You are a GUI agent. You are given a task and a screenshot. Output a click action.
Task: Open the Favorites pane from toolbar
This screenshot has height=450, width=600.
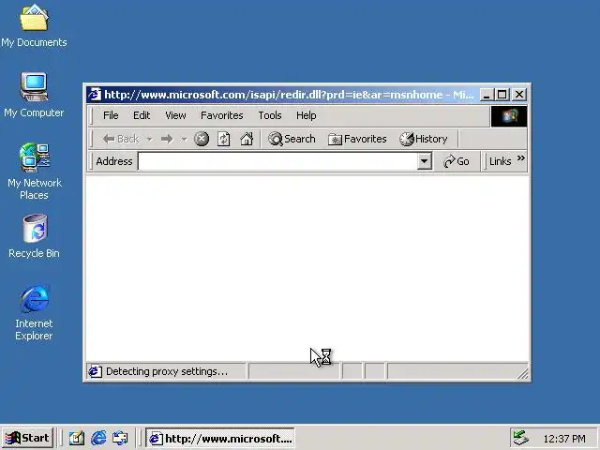pyautogui.click(x=357, y=139)
